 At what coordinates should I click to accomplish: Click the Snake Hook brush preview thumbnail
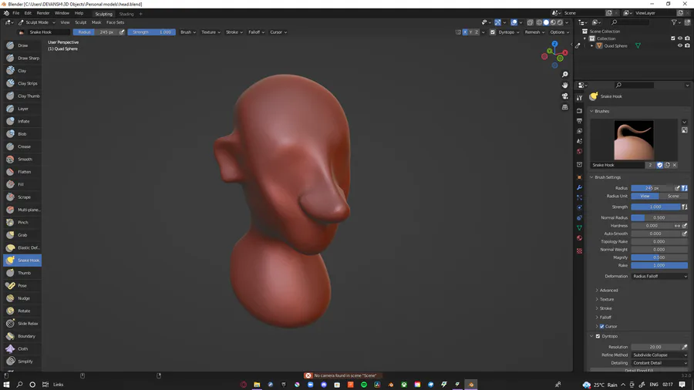click(634, 140)
